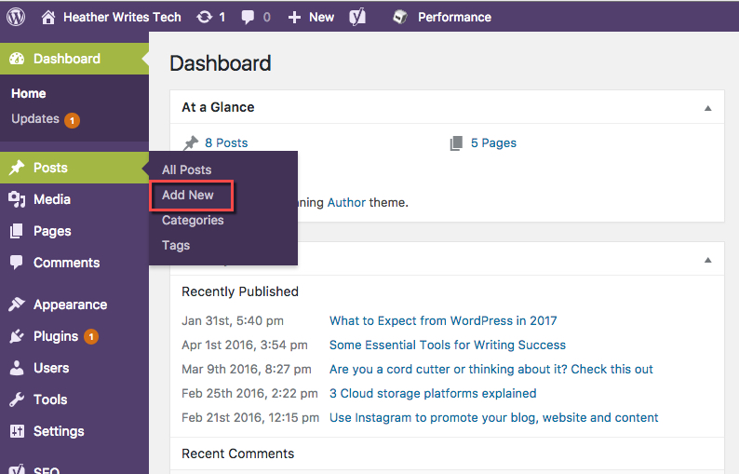The height and width of the screenshot is (474, 739).
Task: Click the Recent Comments heading
Action: coord(238,454)
